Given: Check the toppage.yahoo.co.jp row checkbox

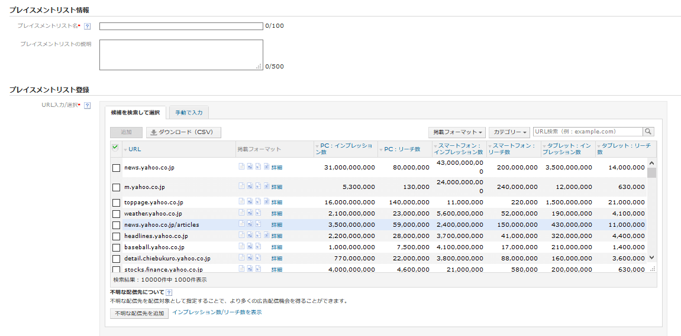Looking at the screenshot, I should coord(116,203).
